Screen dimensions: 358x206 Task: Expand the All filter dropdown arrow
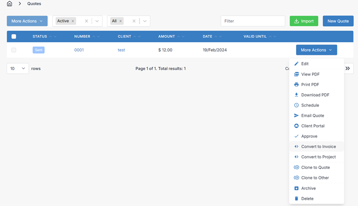(145, 21)
